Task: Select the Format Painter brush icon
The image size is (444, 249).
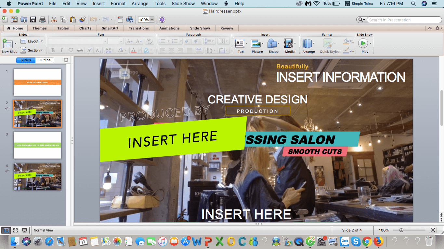Action: pos(82,19)
